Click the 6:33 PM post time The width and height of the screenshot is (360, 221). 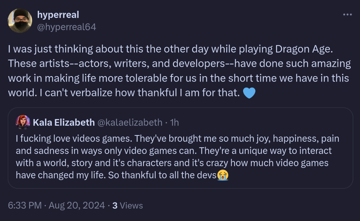coord(25,206)
